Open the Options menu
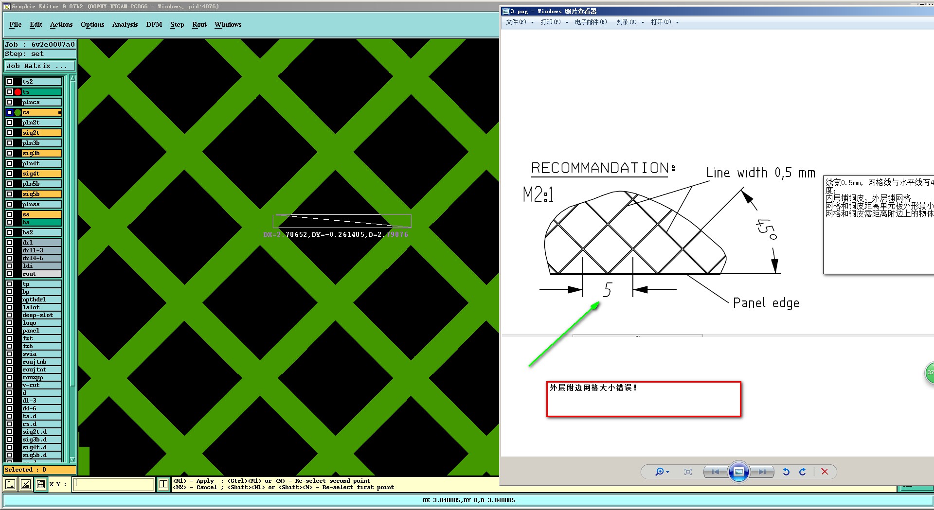The image size is (934, 510). click(x=92, y=24)
